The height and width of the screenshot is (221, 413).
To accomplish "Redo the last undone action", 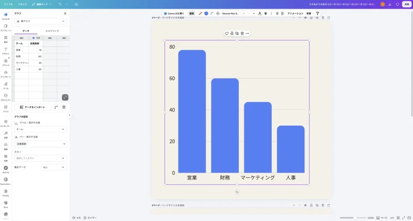I will point(67,4).
